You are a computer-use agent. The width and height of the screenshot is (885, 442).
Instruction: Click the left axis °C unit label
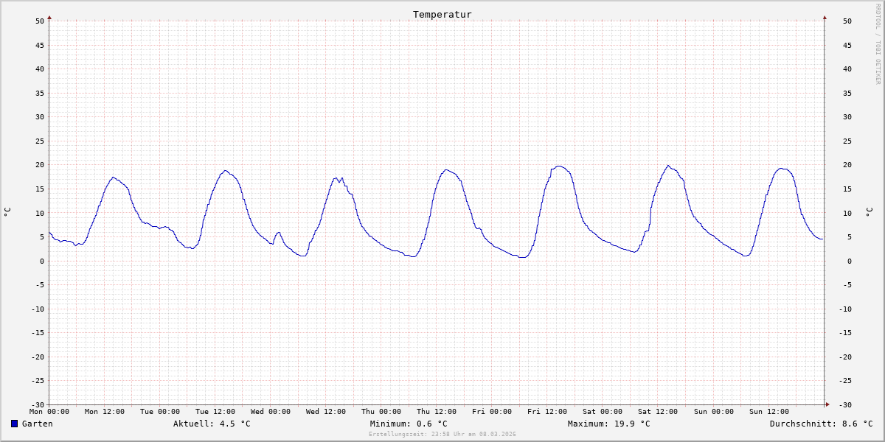(7, 212)
